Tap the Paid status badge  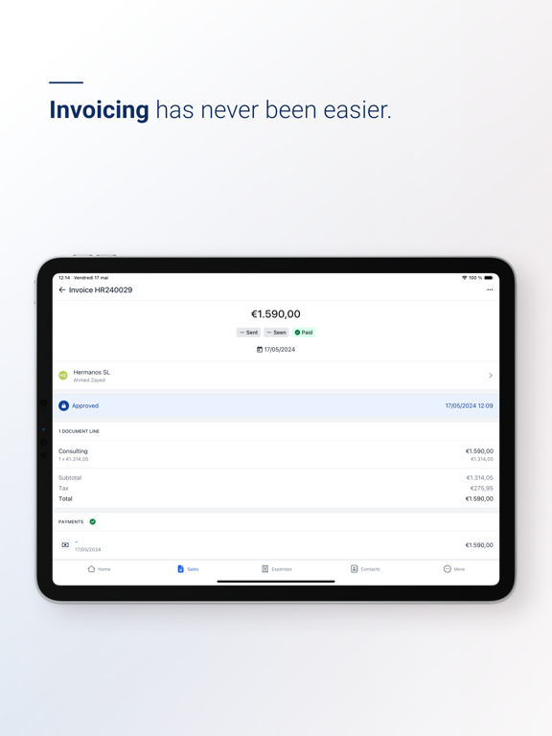(x=303, y=333)
